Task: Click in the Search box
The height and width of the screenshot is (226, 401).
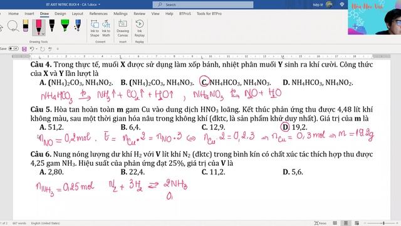Action: point(203,4)
